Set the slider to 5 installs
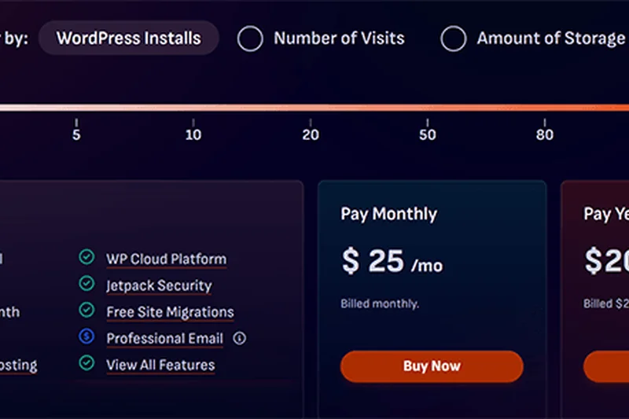 point(76,108)
